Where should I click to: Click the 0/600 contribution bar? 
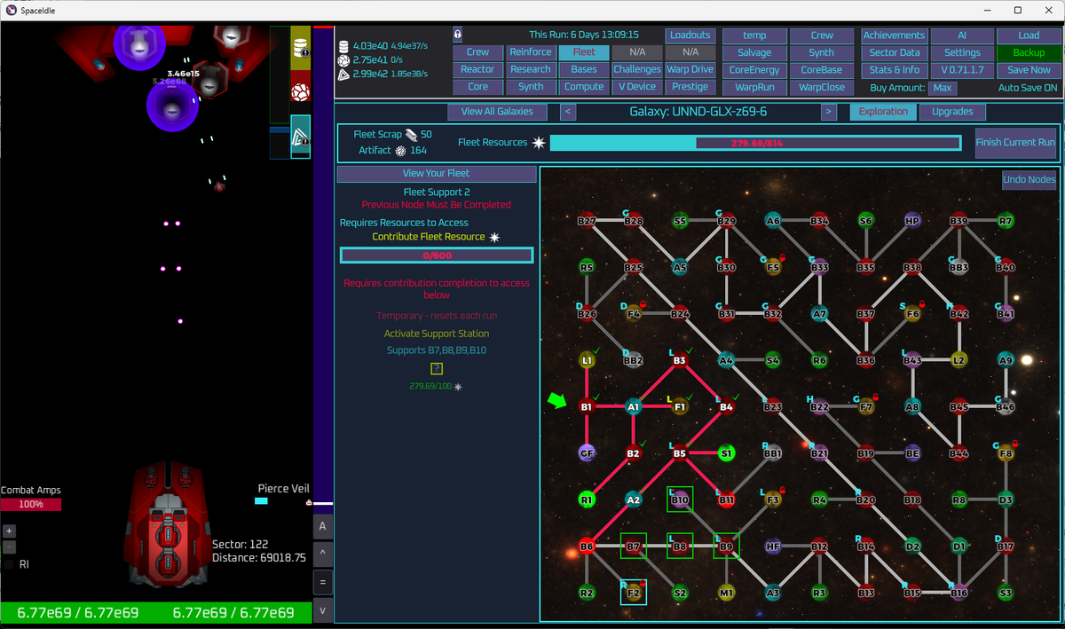(437, 256)
